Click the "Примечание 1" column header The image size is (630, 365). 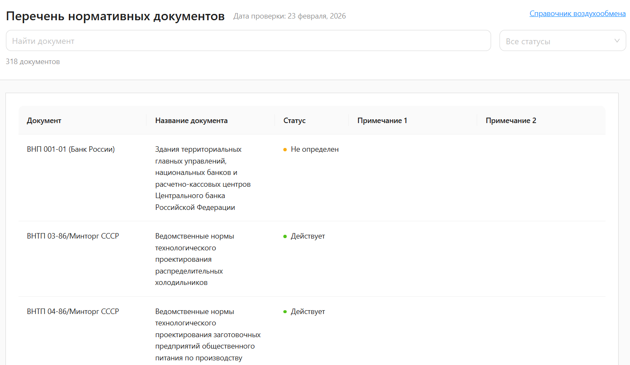[x=382, y=120]
